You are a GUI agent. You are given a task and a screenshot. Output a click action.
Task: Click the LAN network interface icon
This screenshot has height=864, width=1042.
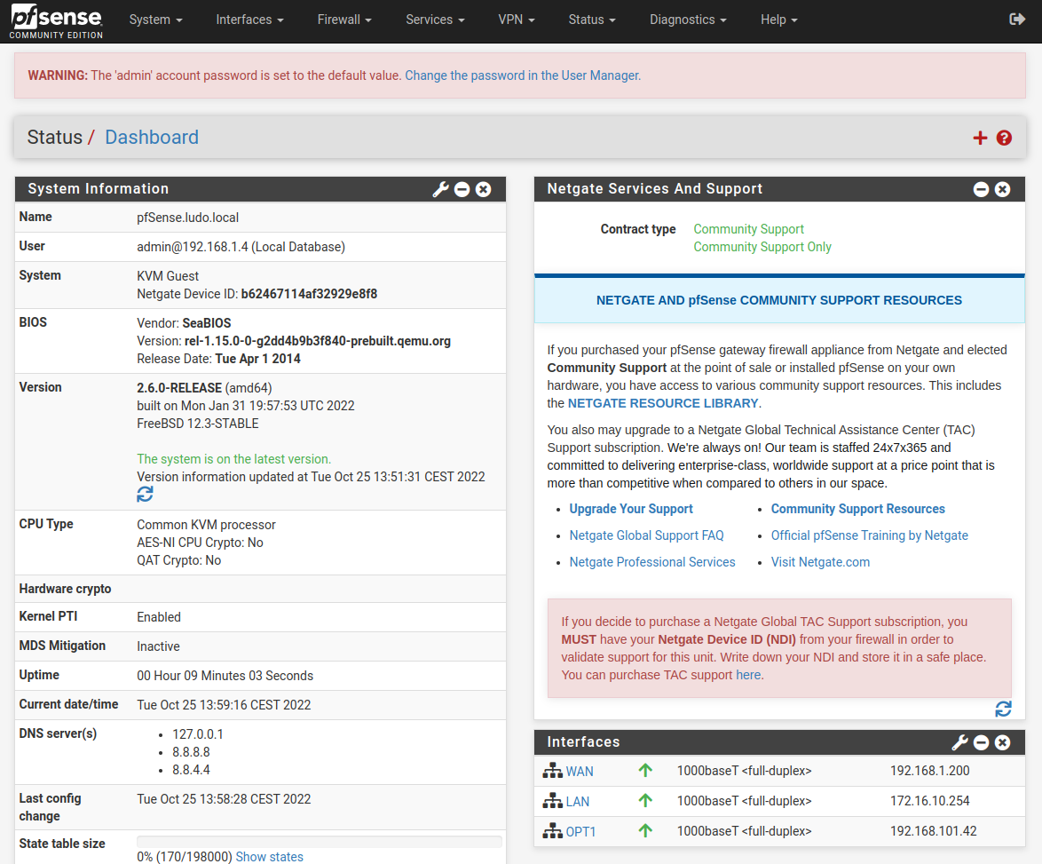pos(552,801)
